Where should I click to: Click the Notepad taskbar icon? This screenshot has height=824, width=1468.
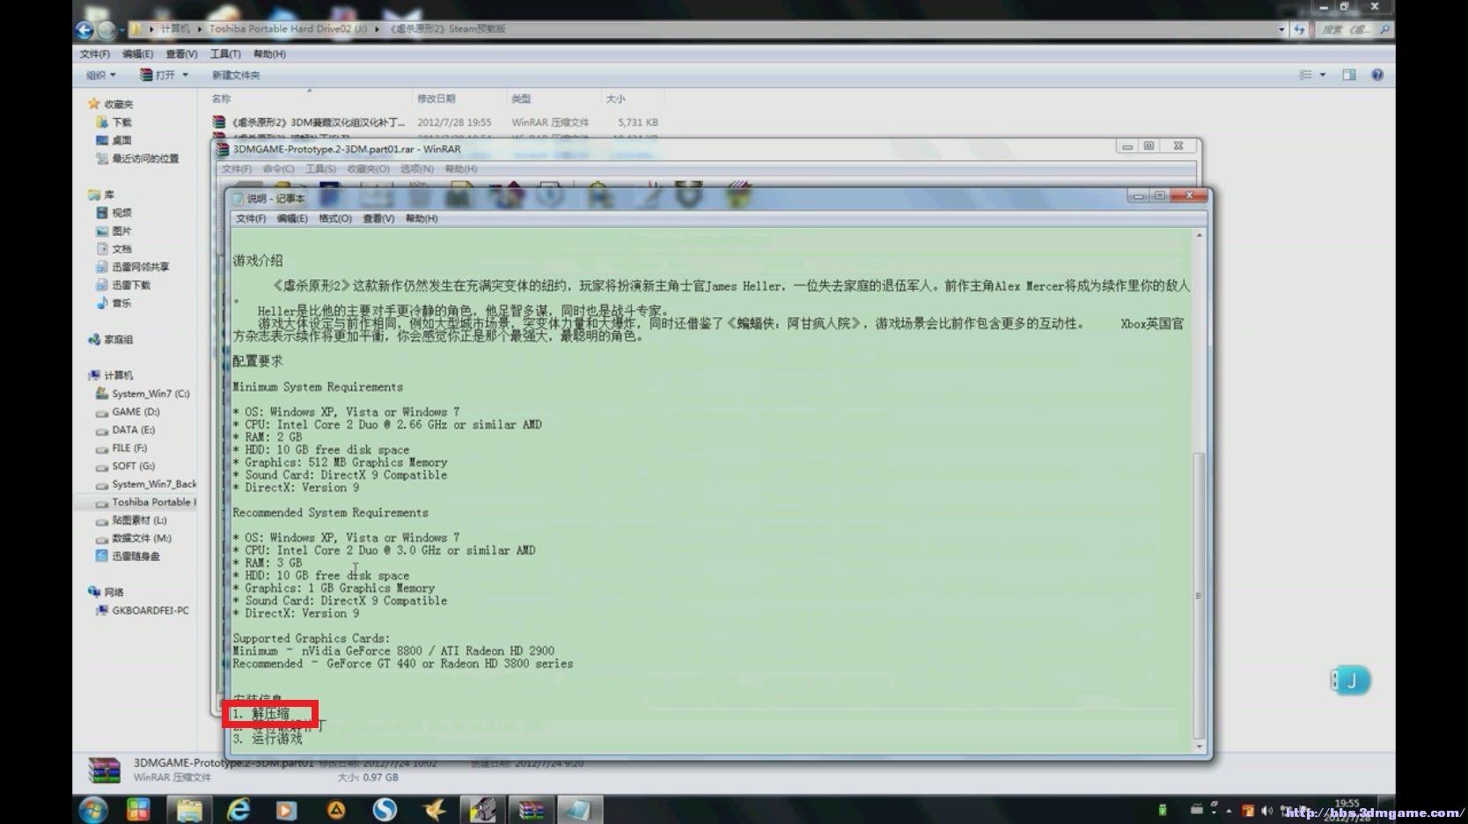tap(578, 810)
